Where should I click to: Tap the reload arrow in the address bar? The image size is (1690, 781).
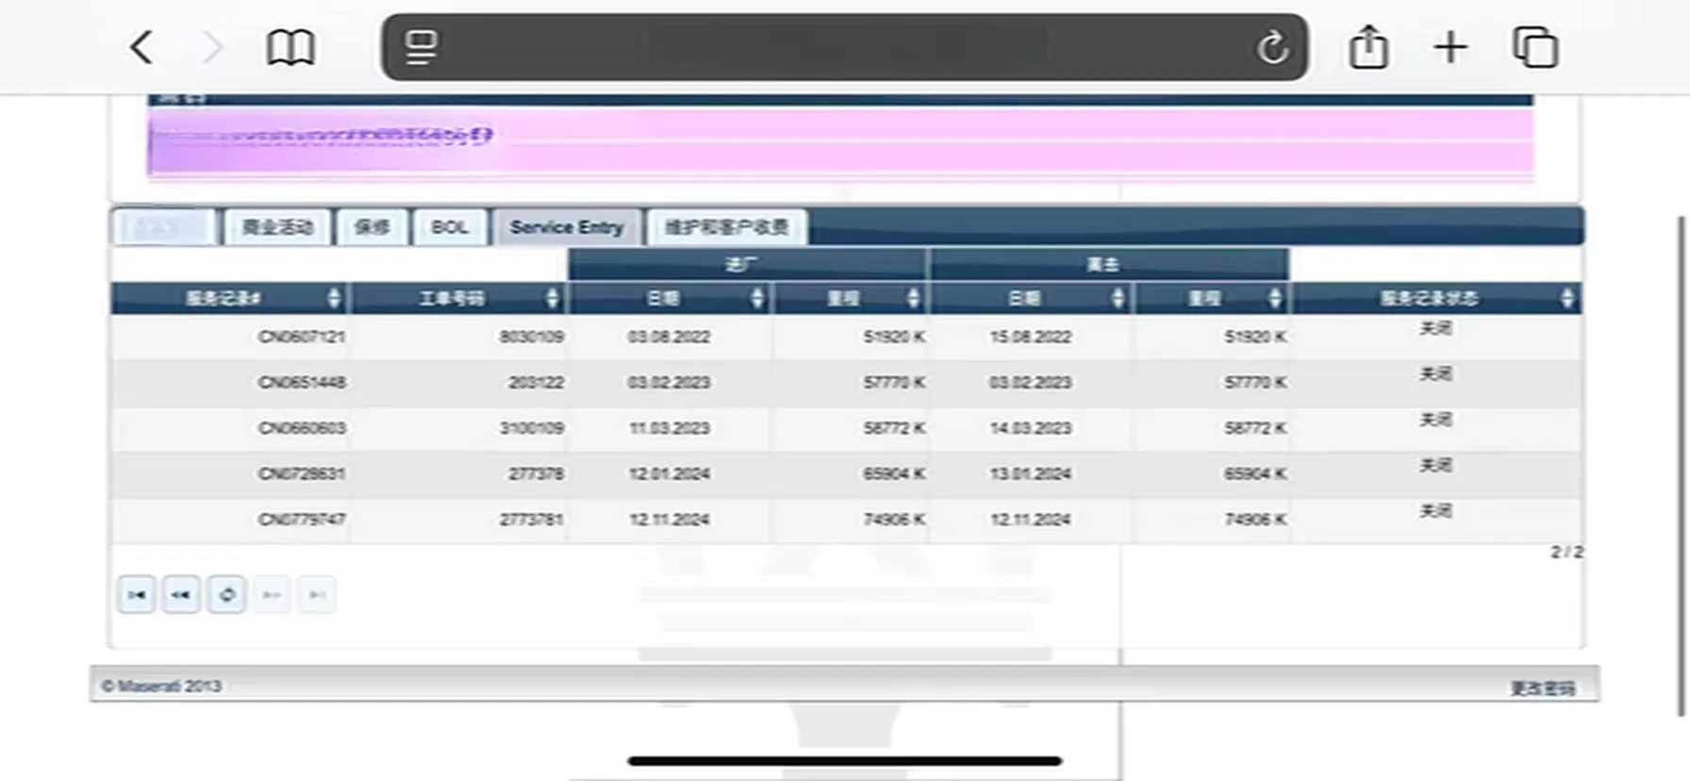tap(1271, 47)
